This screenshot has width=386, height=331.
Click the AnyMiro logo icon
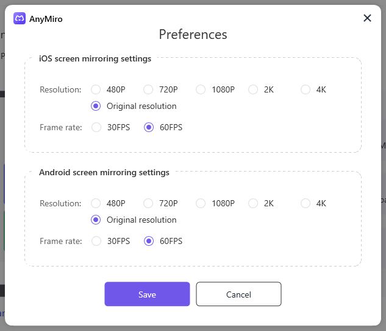click(20, 18)
